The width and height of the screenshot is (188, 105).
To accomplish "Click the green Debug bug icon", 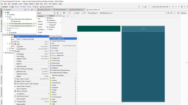I will (182, 7).
